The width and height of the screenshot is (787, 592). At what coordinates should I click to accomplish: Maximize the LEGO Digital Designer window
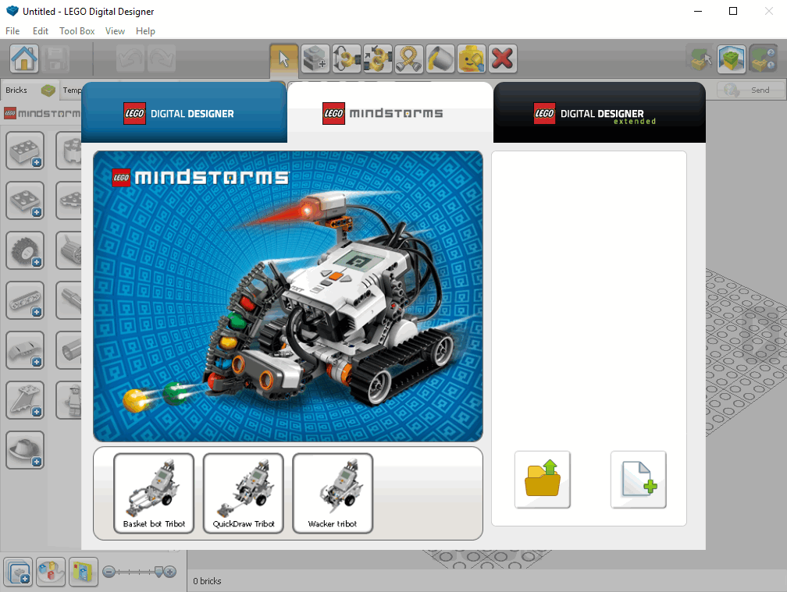(733, 11)
